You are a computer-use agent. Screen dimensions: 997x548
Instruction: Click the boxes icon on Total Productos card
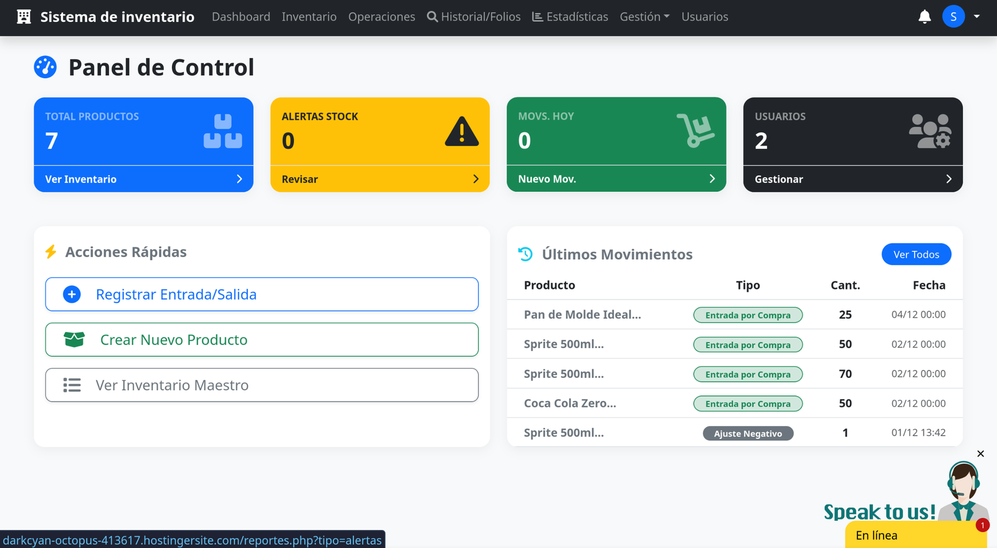click(222, 131)
